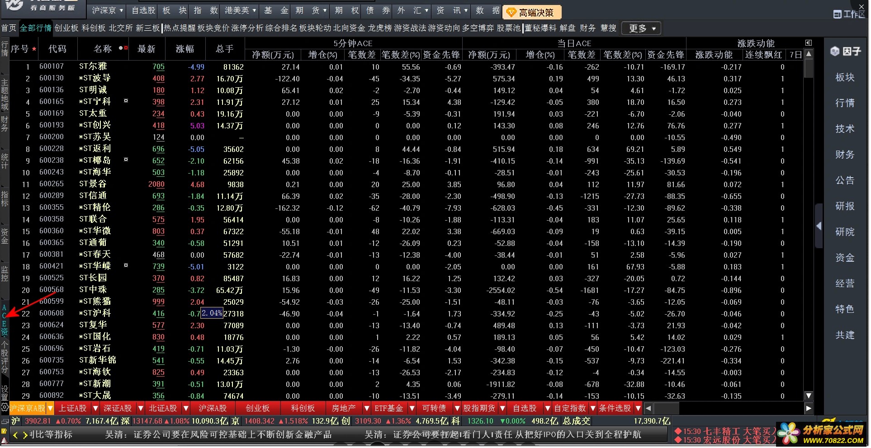Open stock 600608 *ST沪科 row
The image size is (871, 448).
pos(95,313)
